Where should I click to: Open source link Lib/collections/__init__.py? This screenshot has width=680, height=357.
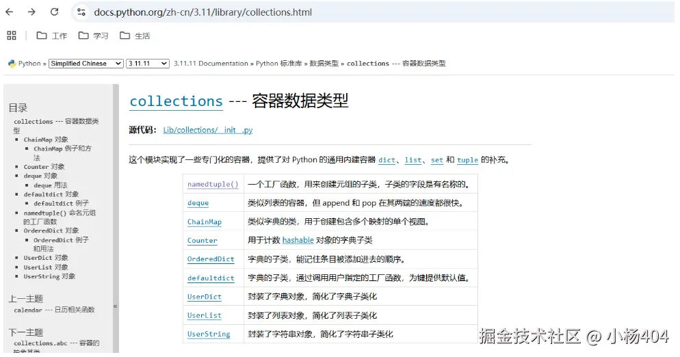[208, 130]
